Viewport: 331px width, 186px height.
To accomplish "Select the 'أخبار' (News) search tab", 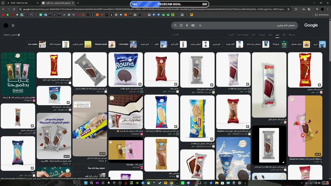I will pyautogui.click(x=253, y=35).
